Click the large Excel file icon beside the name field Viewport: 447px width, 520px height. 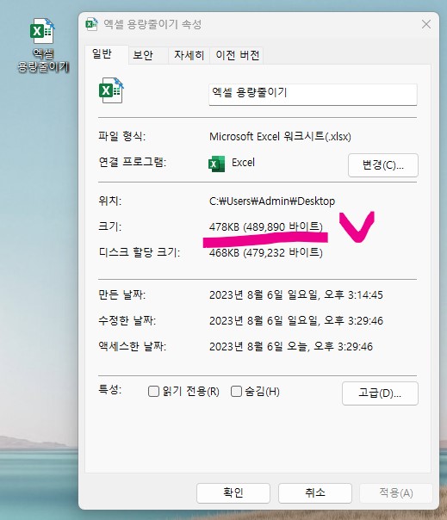point(111,90)
